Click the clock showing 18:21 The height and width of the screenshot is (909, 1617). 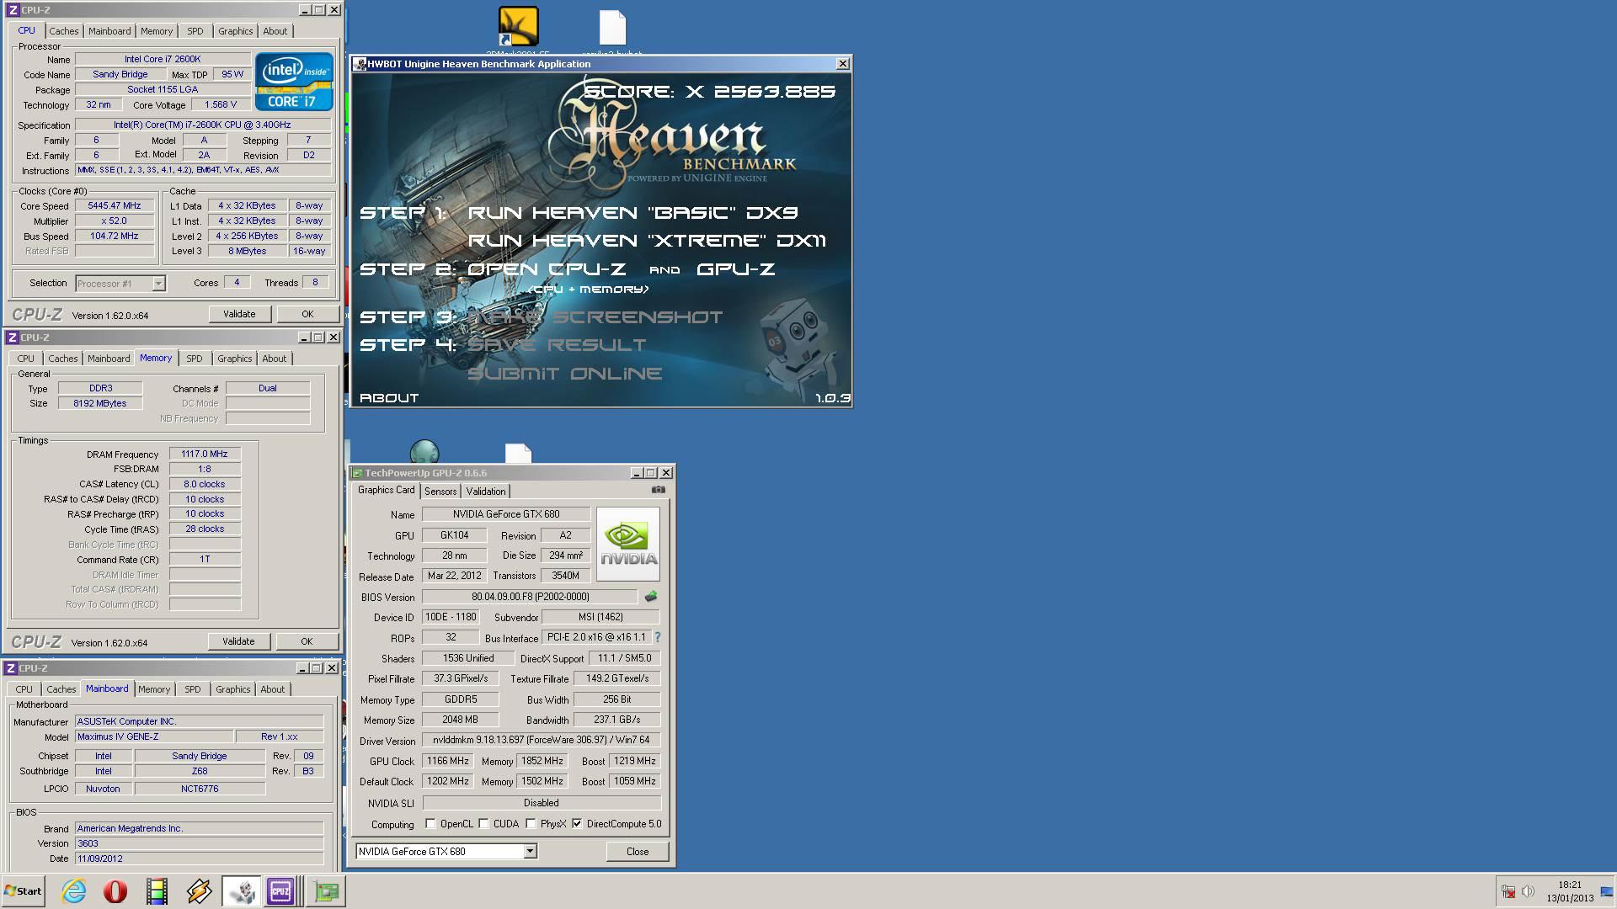coord(1569,885)
